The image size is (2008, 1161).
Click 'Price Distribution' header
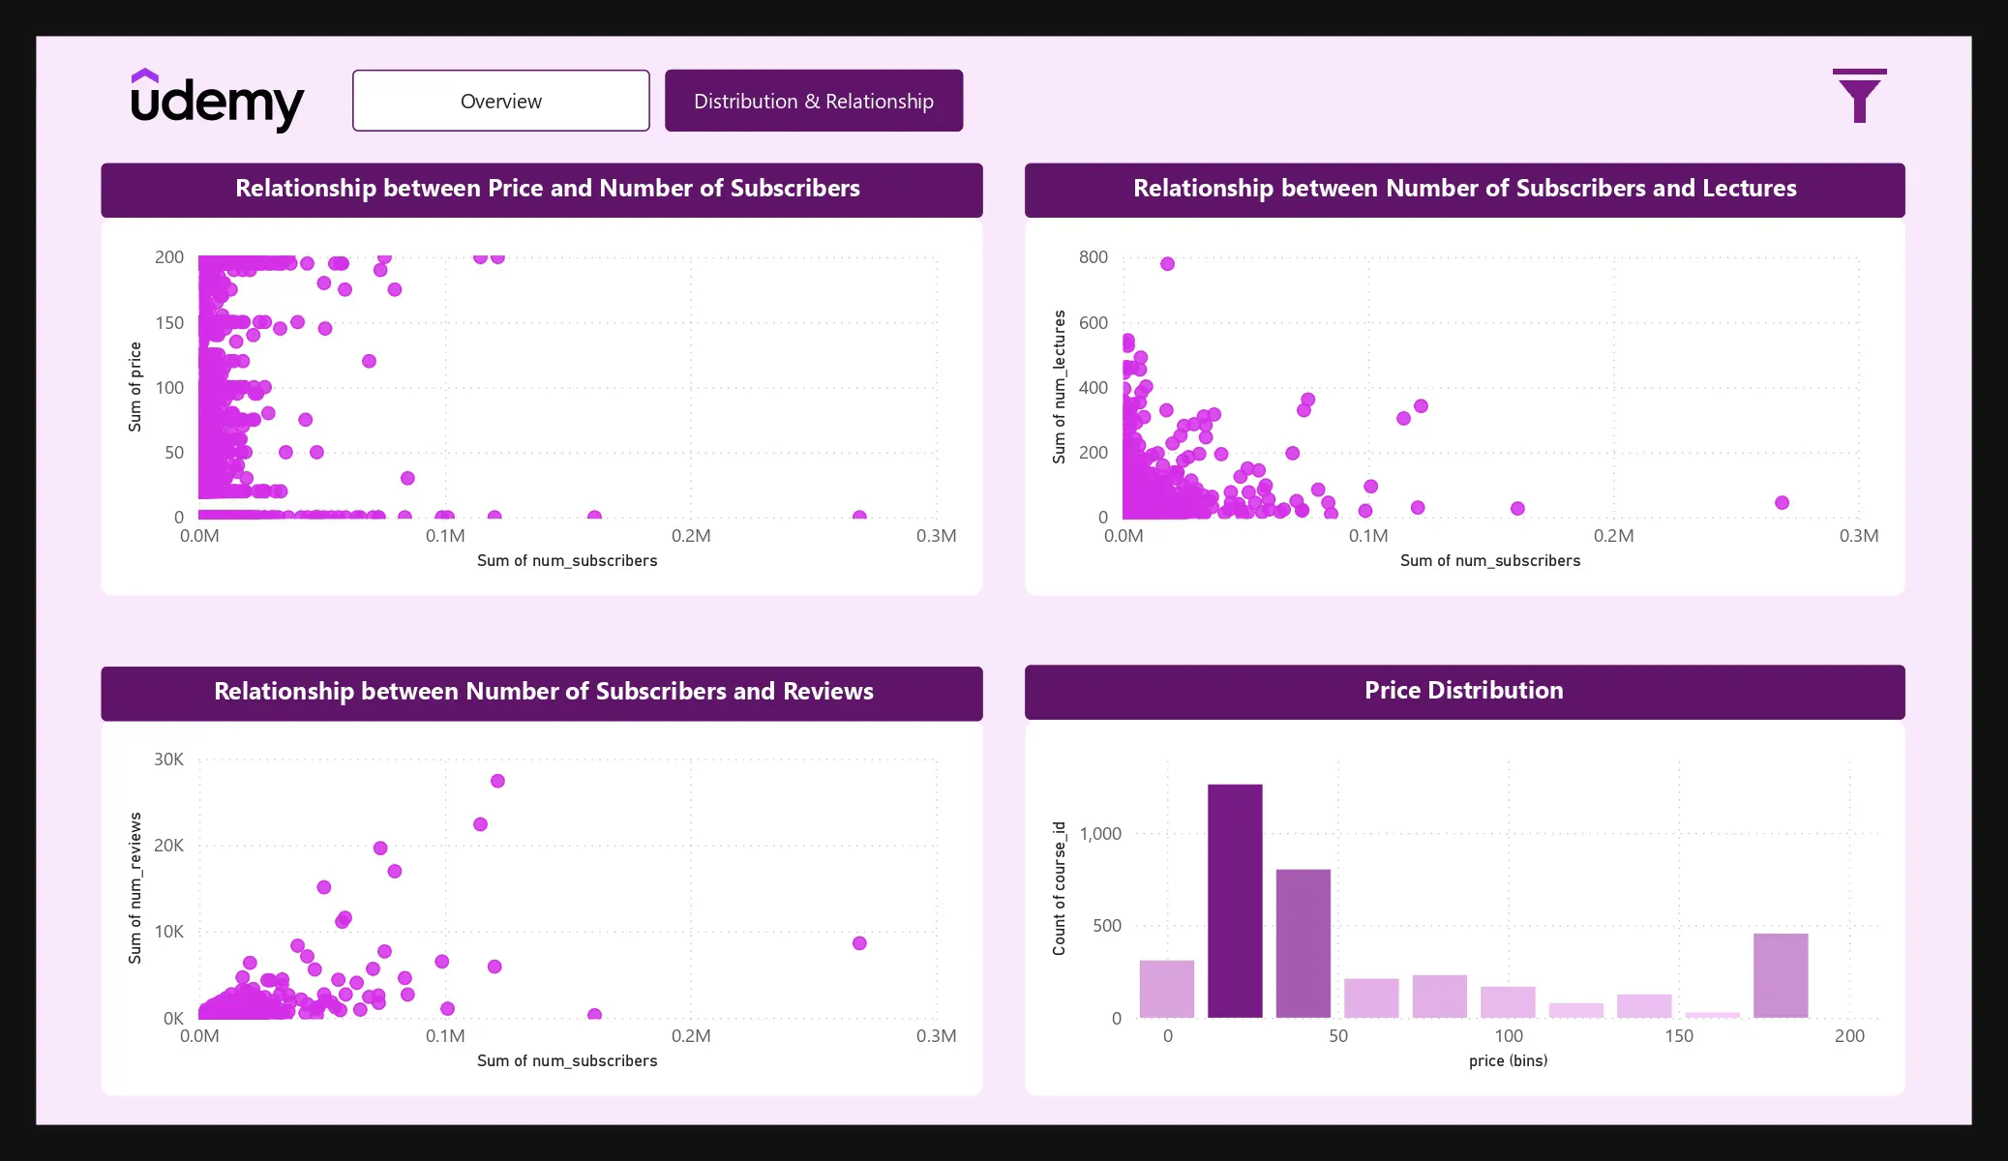(1463, 691)
